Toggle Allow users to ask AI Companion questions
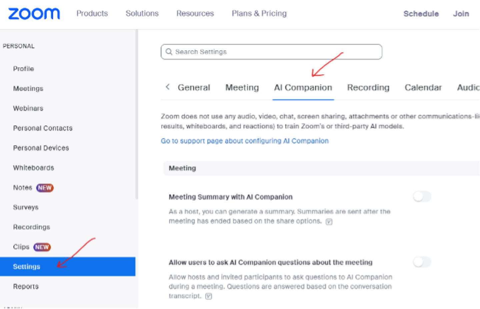This screenshot has width=480, height=309. [422, 262]
